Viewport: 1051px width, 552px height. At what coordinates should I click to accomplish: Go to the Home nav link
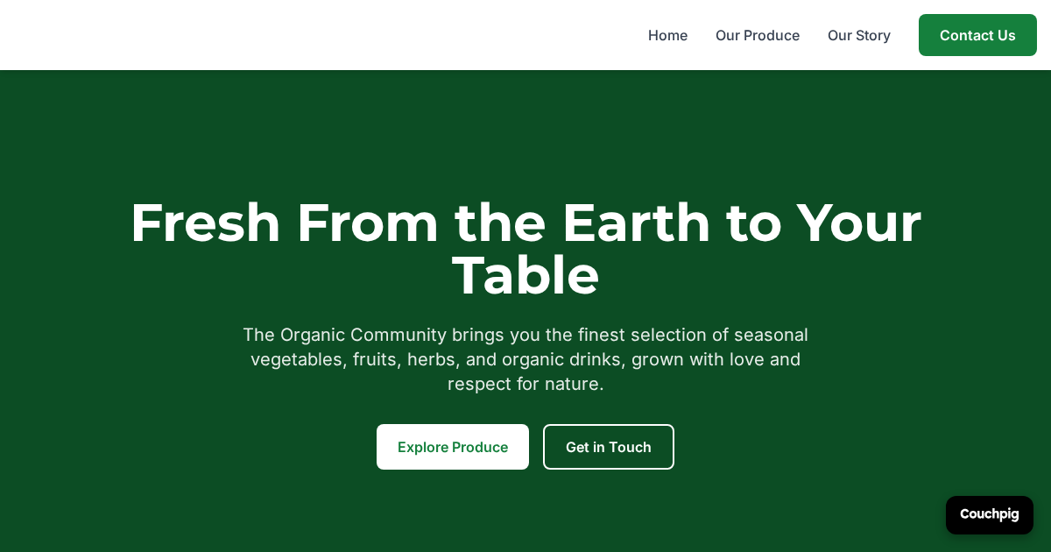(x=667, y=35)
